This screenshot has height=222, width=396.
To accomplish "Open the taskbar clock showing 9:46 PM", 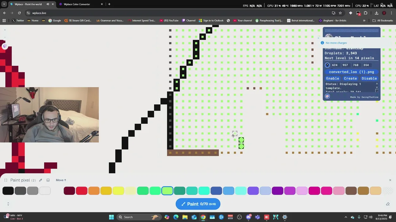I will point(382,217).
